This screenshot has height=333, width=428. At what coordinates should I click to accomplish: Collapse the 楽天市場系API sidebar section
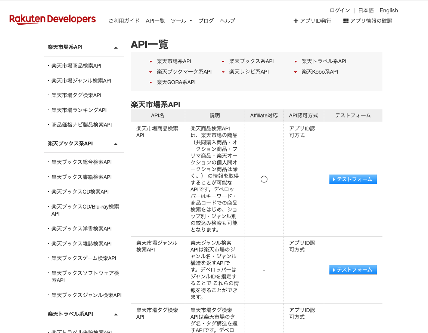pyautogui.click(x=116, y=47)
